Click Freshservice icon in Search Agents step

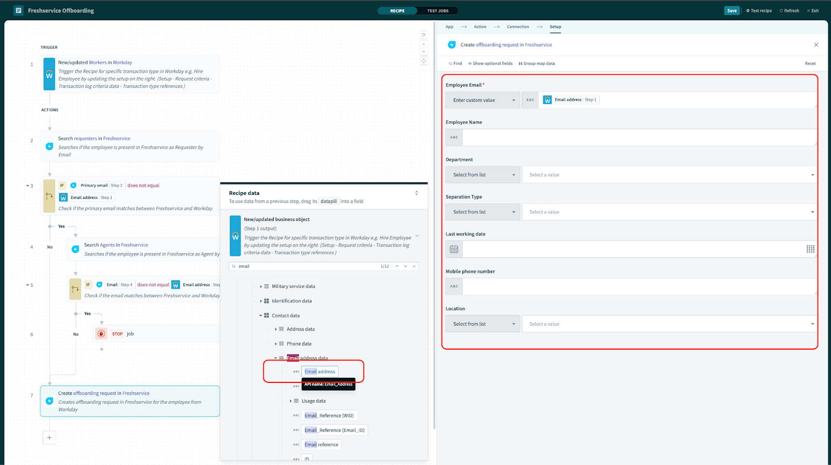[x=75, y=249]
